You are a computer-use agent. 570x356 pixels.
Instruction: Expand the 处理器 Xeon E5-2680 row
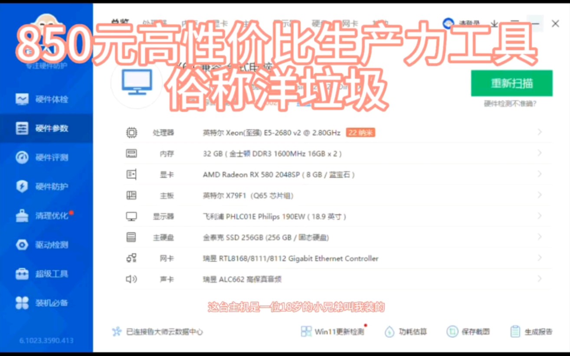point(540,132)
